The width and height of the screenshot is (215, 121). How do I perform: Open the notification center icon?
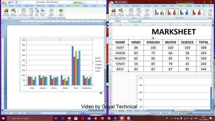211,118
